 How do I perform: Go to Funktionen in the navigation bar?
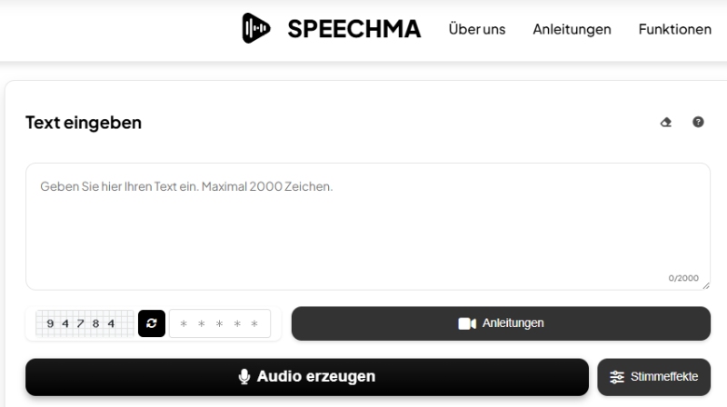pyautogui.click(x=674, y=29)
